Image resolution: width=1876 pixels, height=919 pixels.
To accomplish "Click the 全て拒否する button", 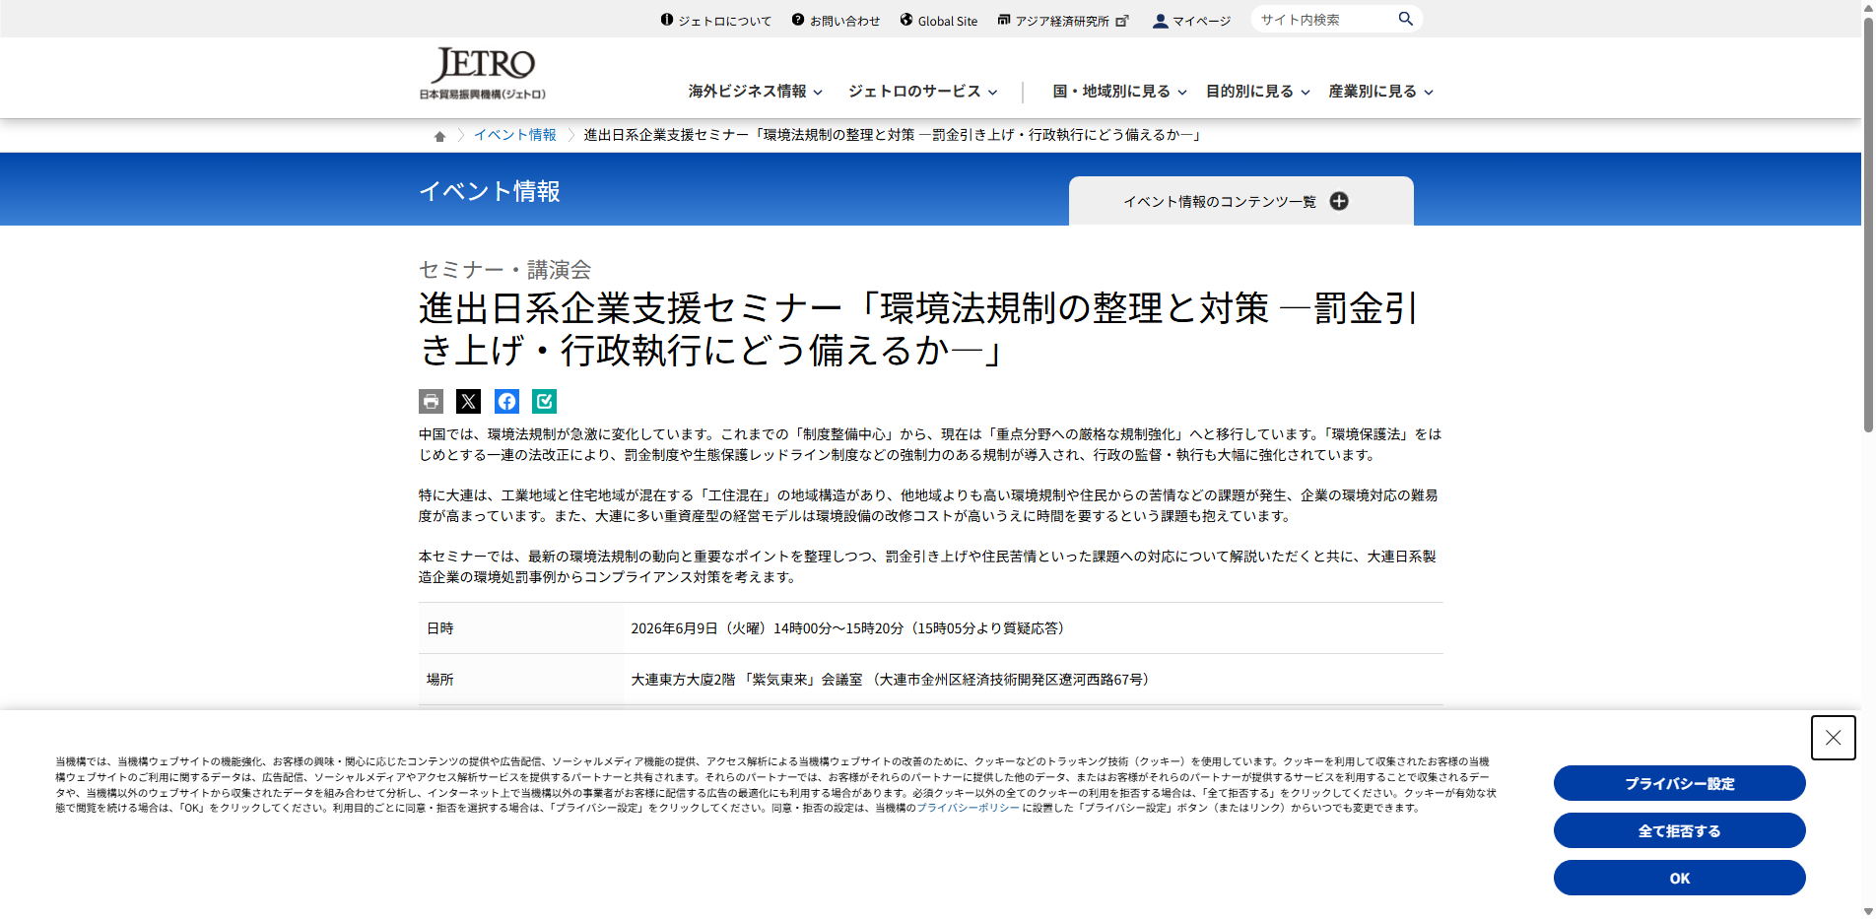I will [x=1679, y=830].
